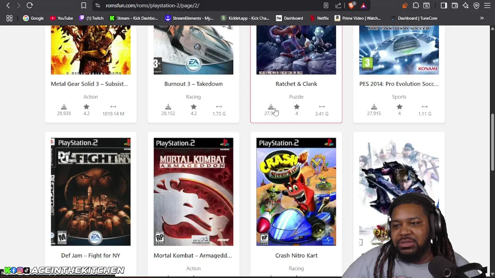This screenshot has width=495, height=278.
Task: Open the Prime Video bookmark
Action: [358, 18]
